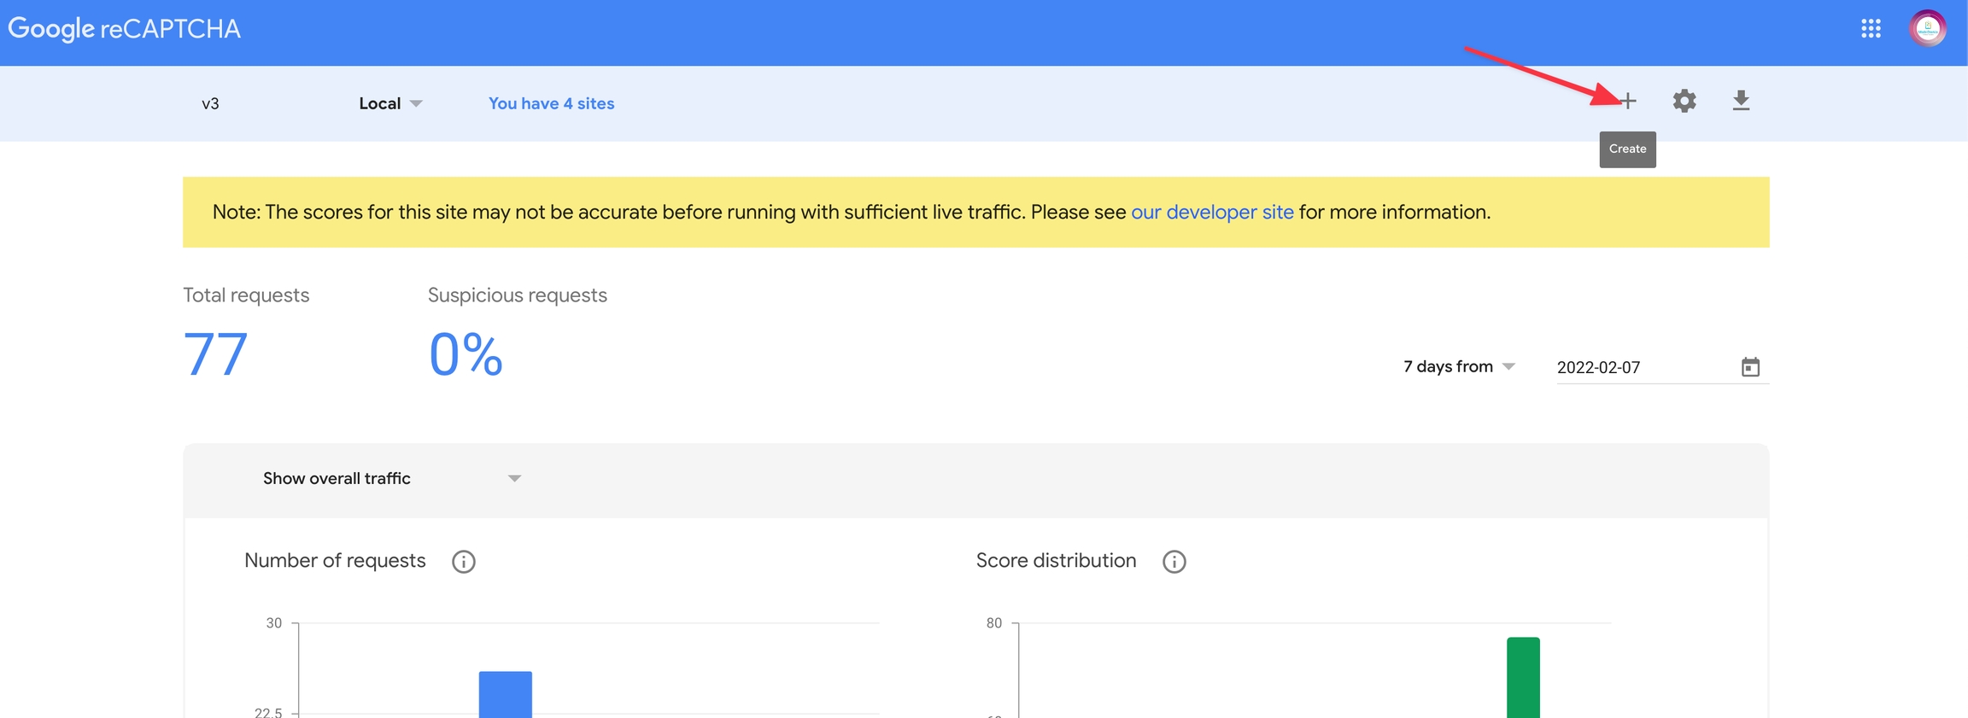Open the account profile avatar
The width and height of the screenshot is (1968, 718).
[1927, 29]
